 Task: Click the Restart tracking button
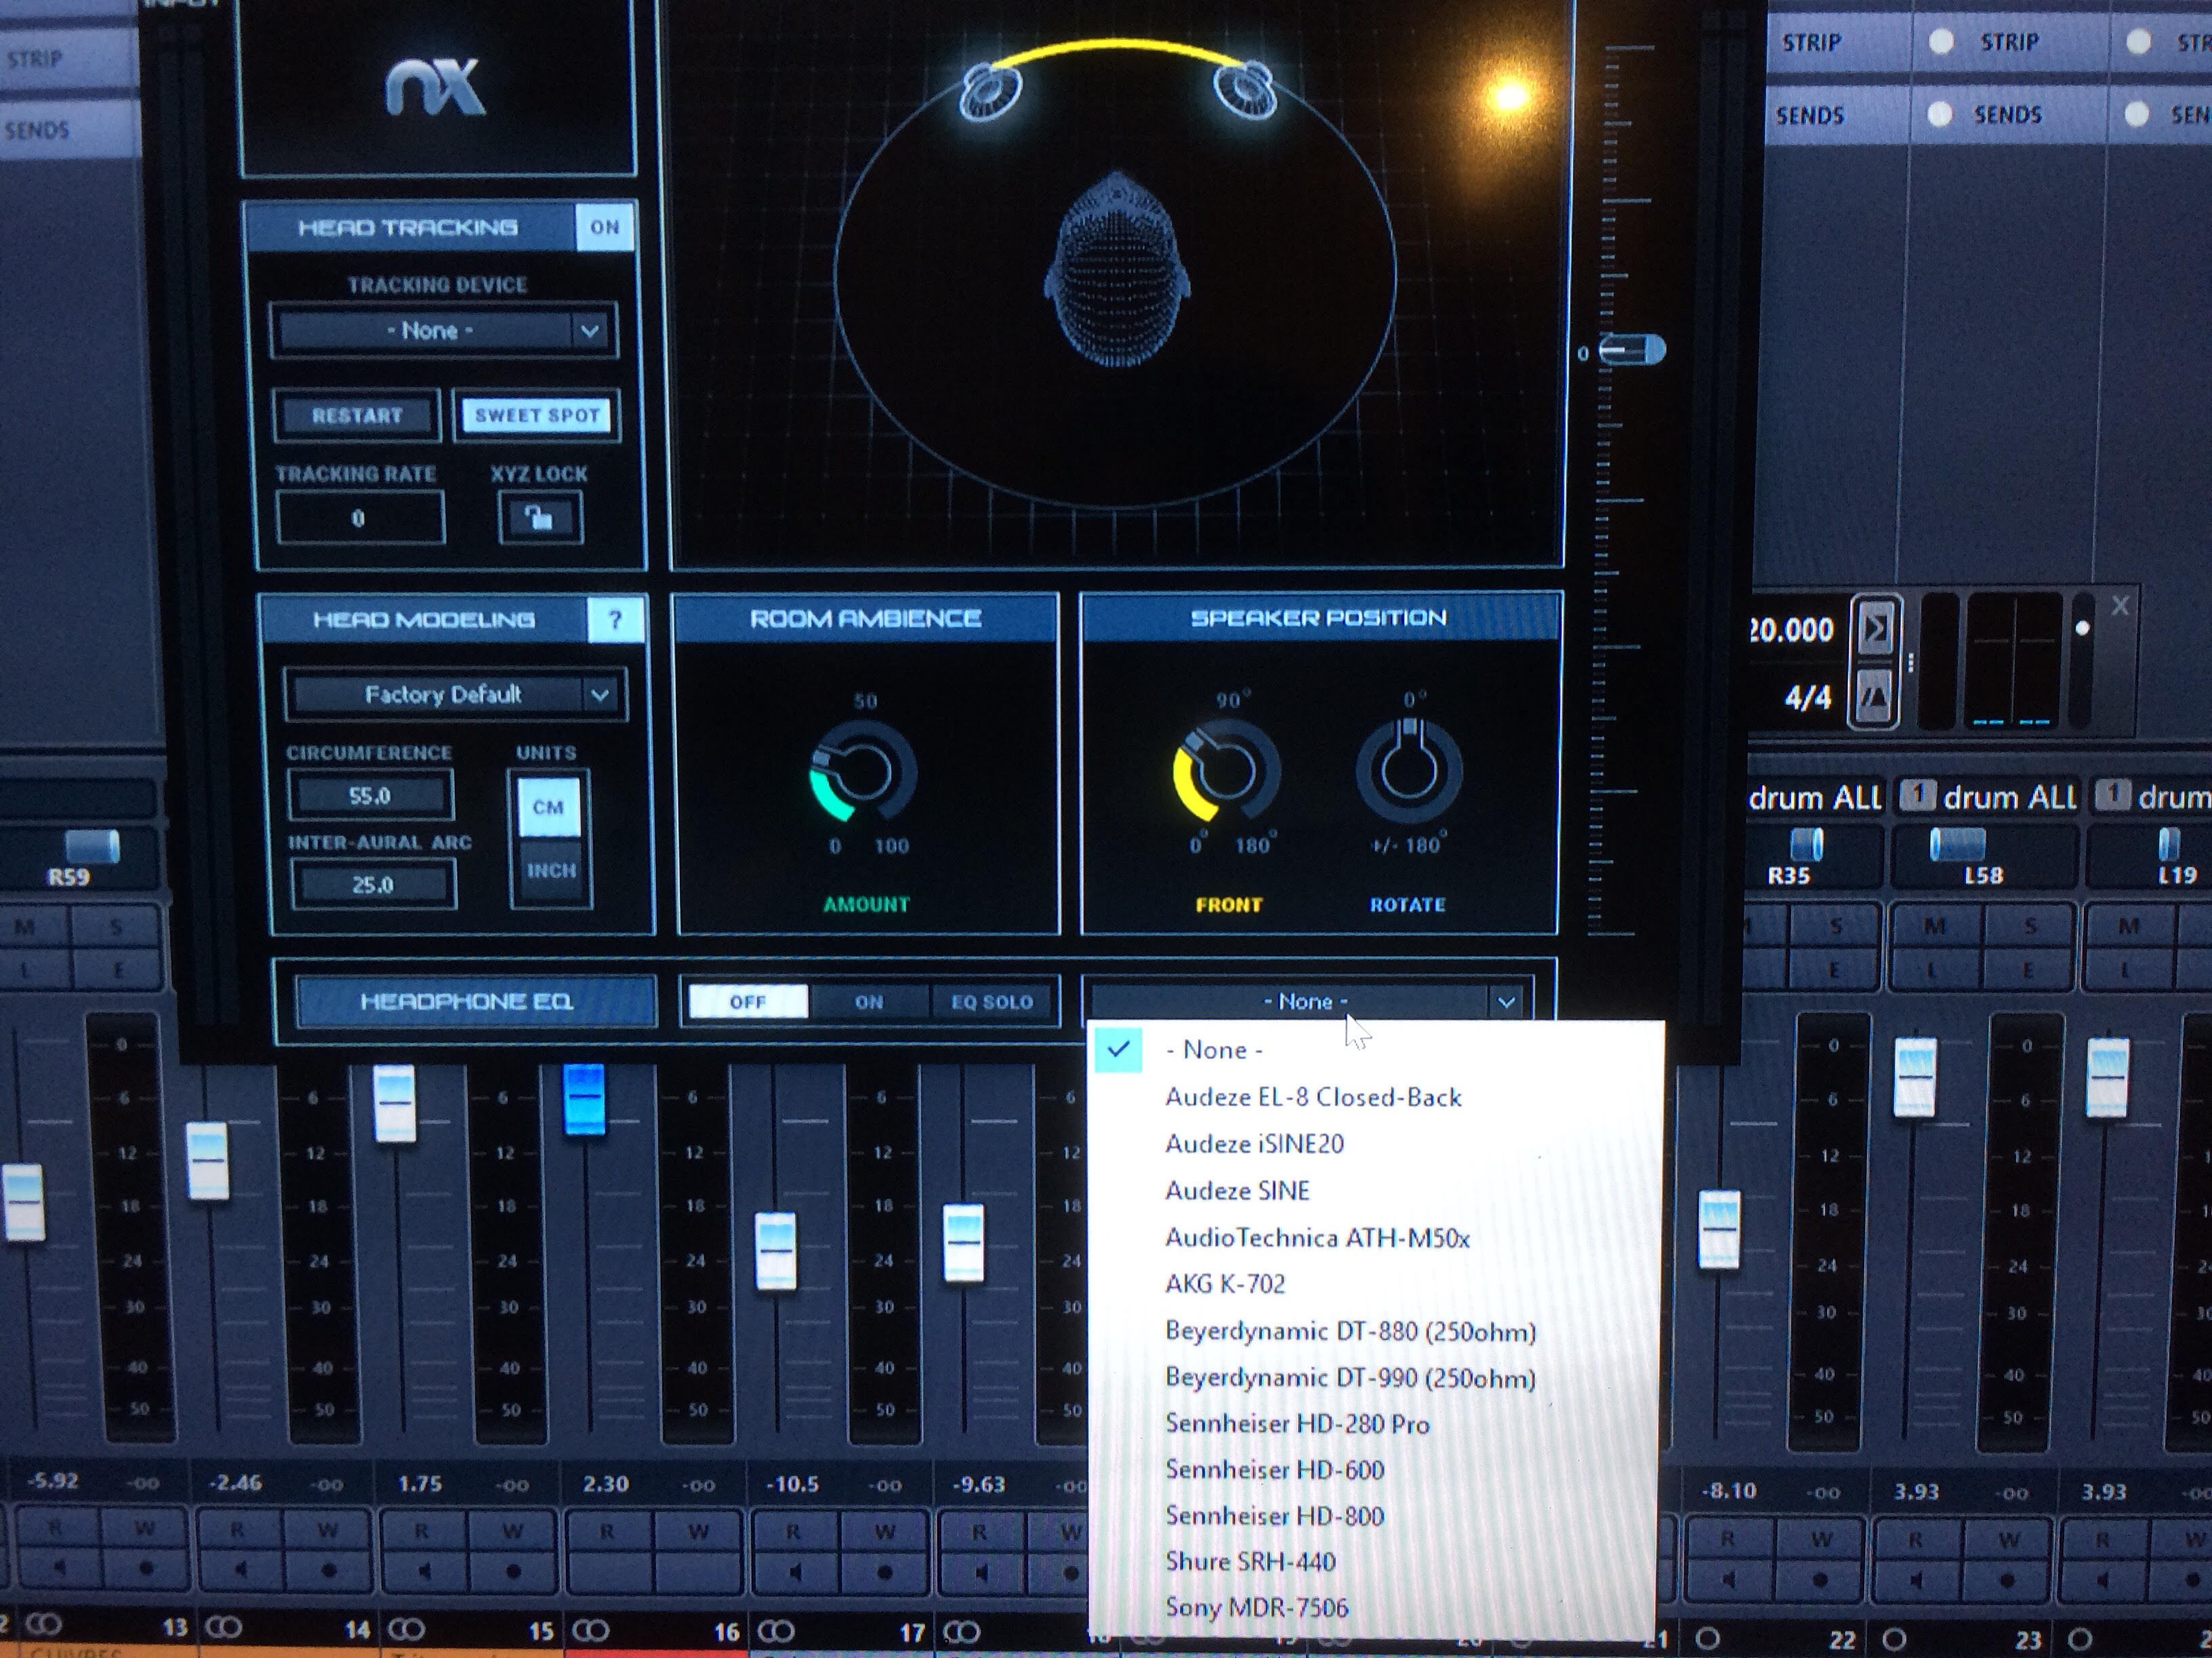357,416
